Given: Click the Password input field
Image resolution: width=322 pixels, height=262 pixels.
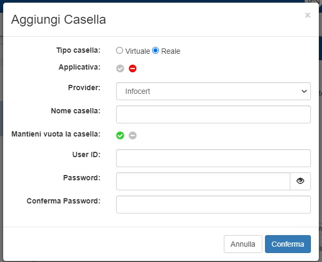Looking at the screenshot, I should pos(203,181).
